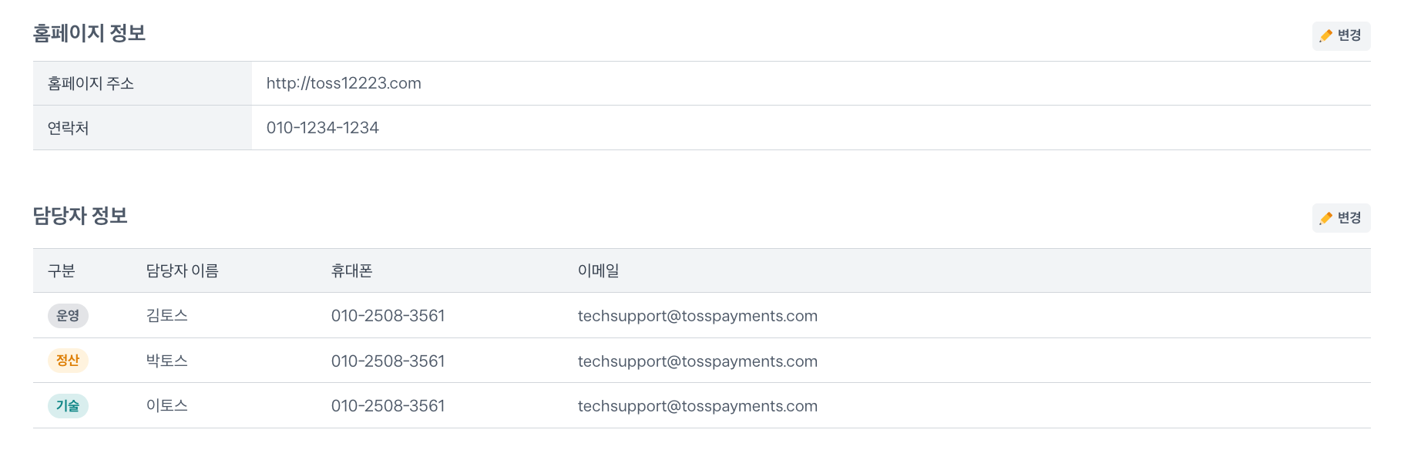Click 변경 button for 홈페이지 정보
The image size is (1421, 470).
1341,35
